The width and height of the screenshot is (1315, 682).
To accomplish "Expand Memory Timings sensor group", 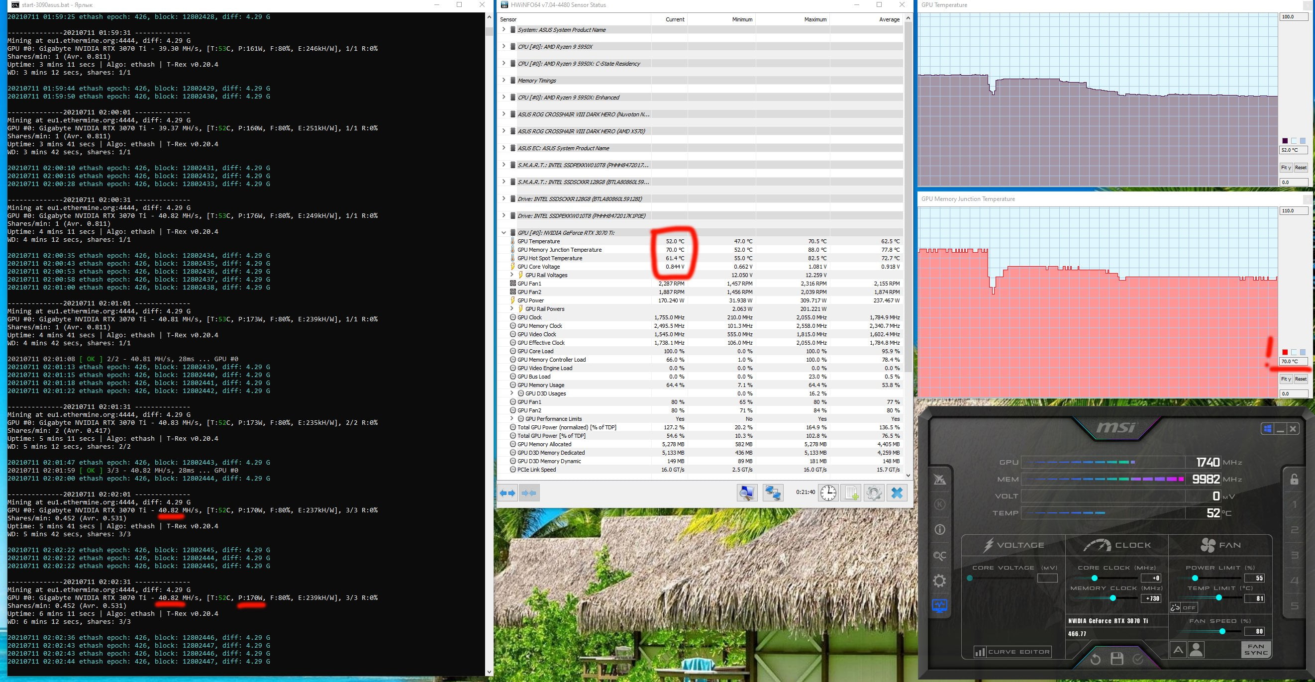I will click(x=504, y=80).
